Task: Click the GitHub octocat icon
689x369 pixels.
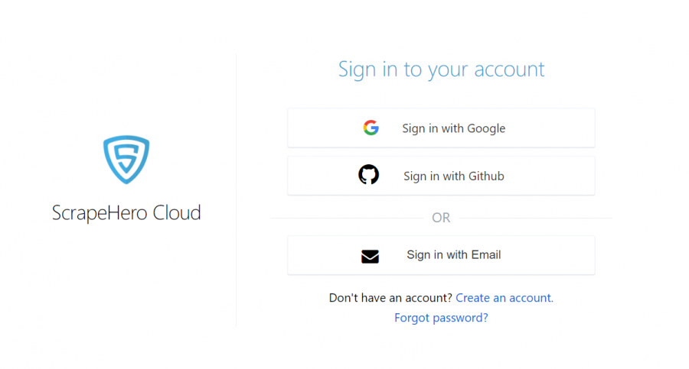Action: (369, 175)
